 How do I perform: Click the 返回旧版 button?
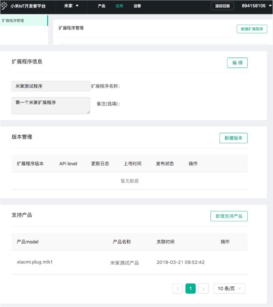222,6
